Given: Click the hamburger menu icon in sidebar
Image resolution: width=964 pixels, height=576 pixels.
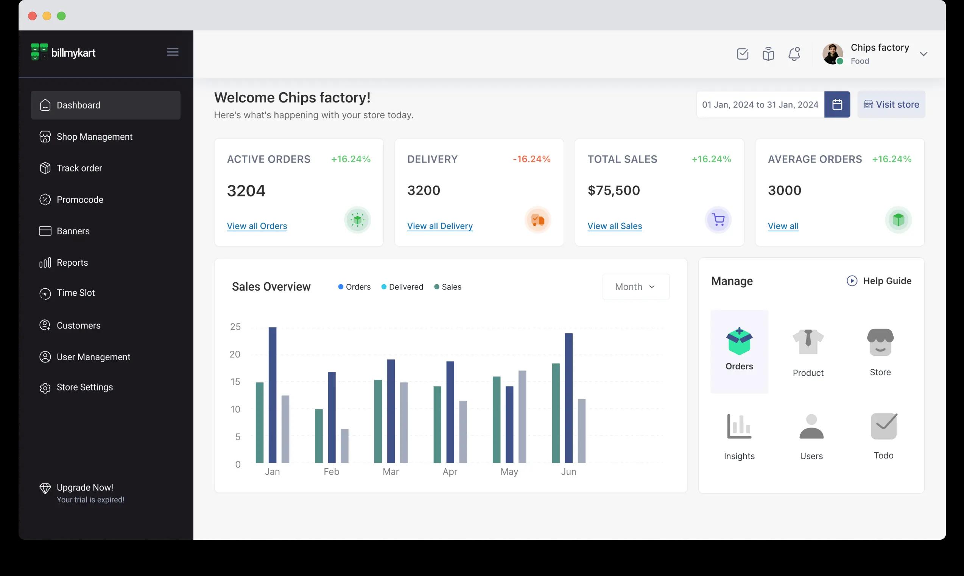Looking at the screenshot, I should [173, 52].
